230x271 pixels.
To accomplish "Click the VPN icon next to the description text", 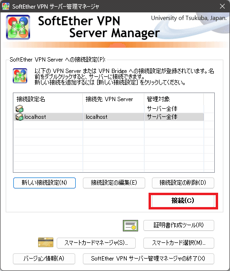I will (20, 76).
